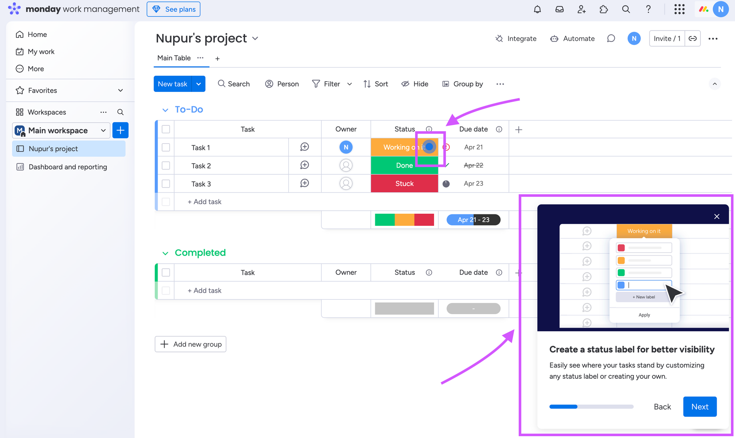Check the Task 3 checkbox
The image size is (735, 438).
coord(166,184)
